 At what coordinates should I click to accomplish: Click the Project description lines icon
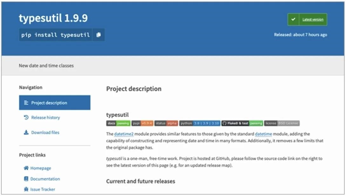[x=26, y=103]
